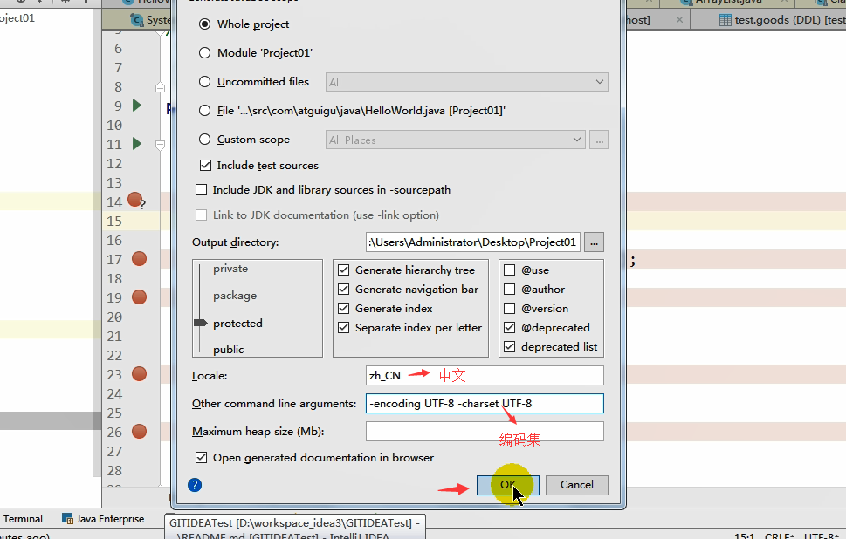Remove the breakpoint on line 26
This screenshot has width=846, height=539.
pyautogui.click(x=139, y=432)
